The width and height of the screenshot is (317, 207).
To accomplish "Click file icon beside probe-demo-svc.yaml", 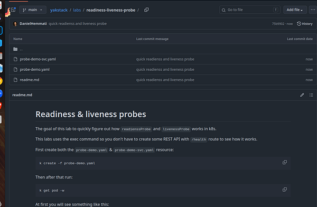I will 15,59.
